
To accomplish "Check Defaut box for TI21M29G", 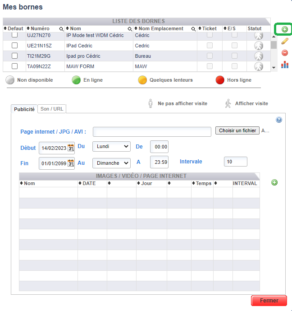I will [x=14, y=56].
